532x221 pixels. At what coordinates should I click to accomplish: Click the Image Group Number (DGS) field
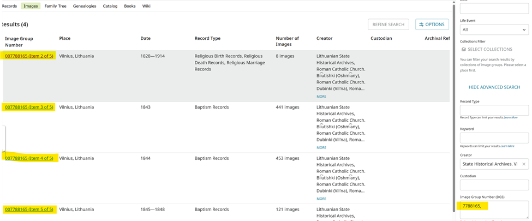coord(494,210)
